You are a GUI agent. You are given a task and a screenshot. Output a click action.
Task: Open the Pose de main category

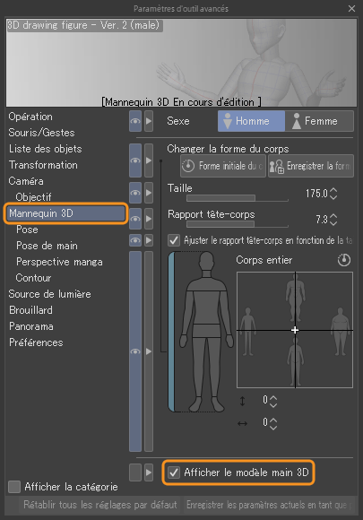pos(47,246)
